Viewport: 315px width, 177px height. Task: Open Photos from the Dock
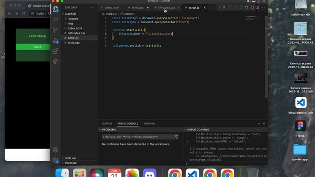132,173
